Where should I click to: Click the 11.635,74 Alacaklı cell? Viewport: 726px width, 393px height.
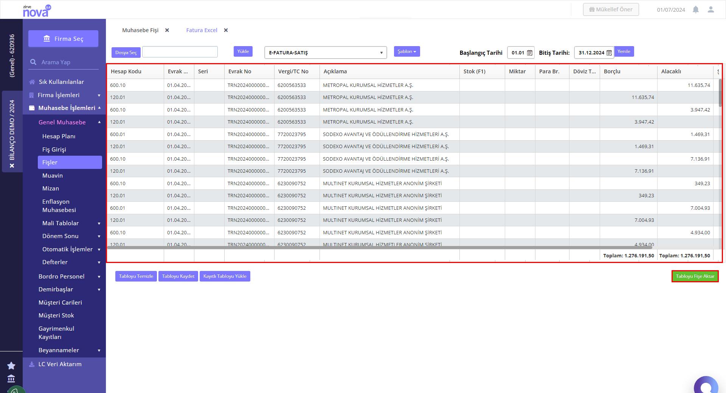685,85
